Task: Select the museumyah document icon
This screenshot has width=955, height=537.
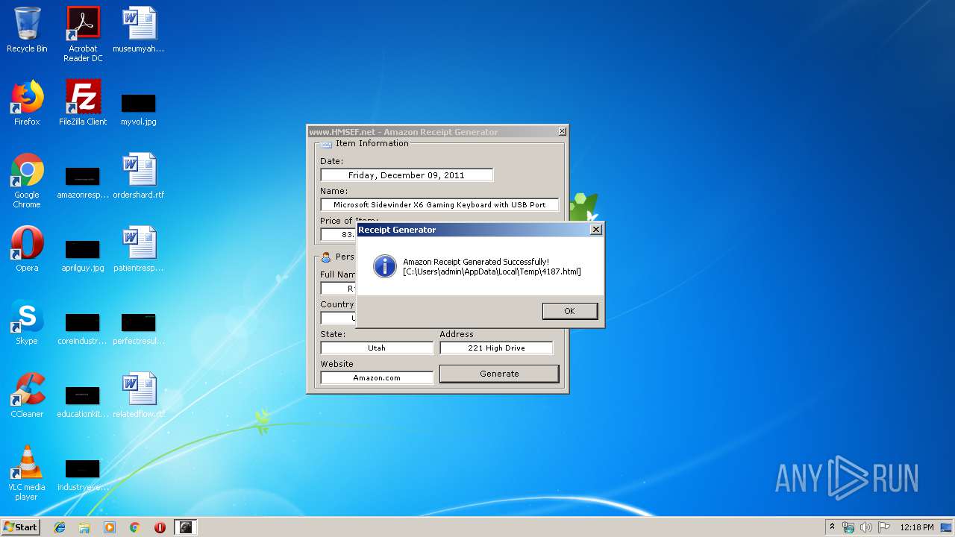Action: [139, 31]
